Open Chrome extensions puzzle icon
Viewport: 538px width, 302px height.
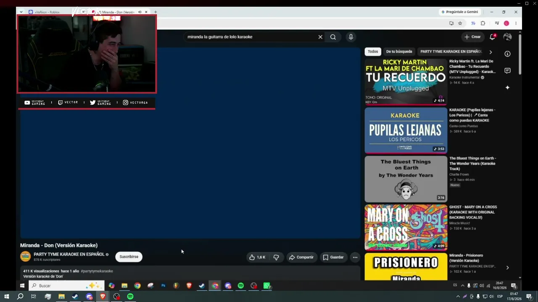point(483,23)
